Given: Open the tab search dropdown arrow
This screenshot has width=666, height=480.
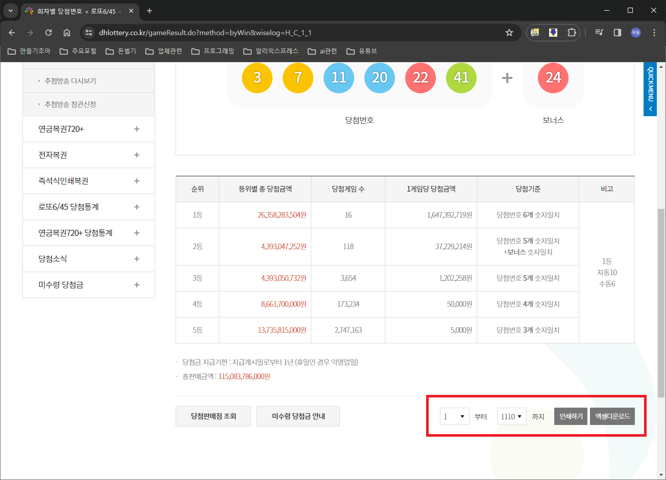Looking at the screenshot, I should 11,11.
